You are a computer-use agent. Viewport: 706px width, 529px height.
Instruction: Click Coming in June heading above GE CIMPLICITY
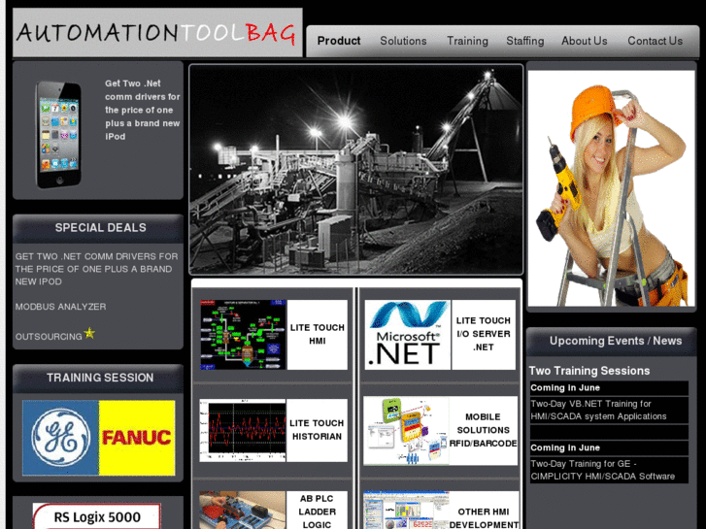pyautogui.click(x=565, y=448)
